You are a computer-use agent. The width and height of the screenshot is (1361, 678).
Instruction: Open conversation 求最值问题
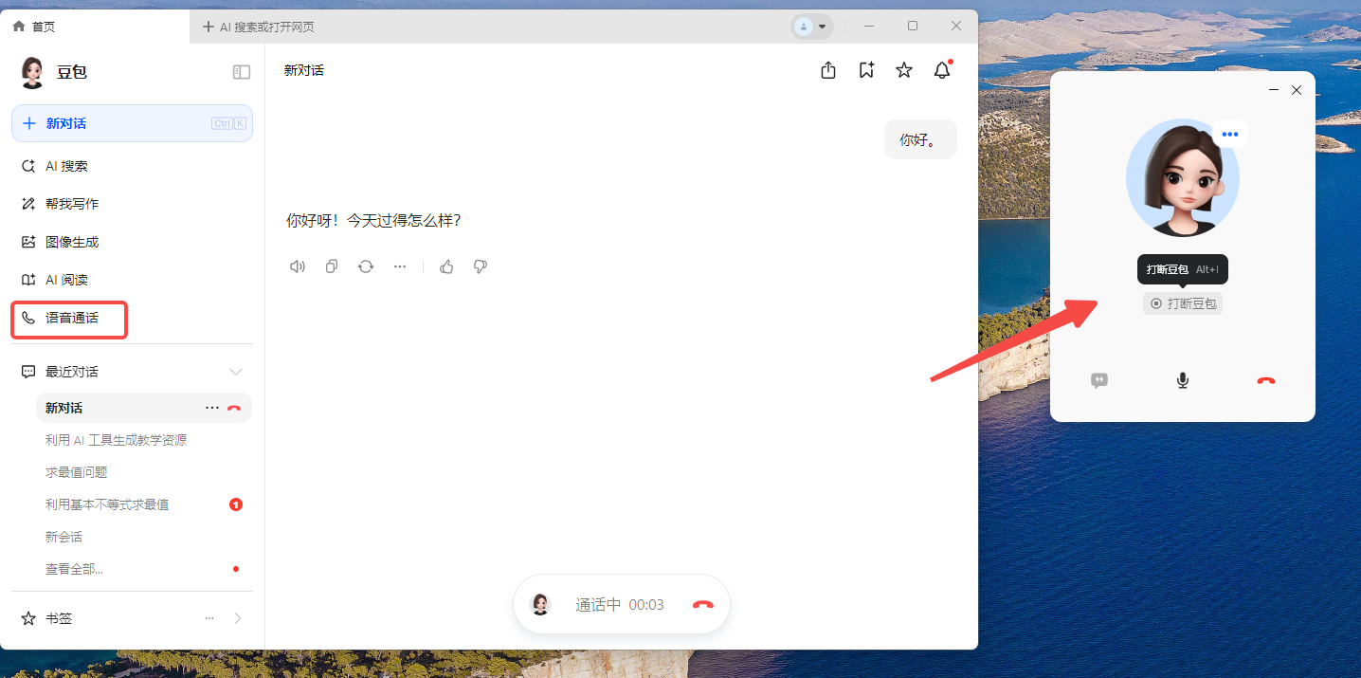pyautogui.click(x=76, y=472)
